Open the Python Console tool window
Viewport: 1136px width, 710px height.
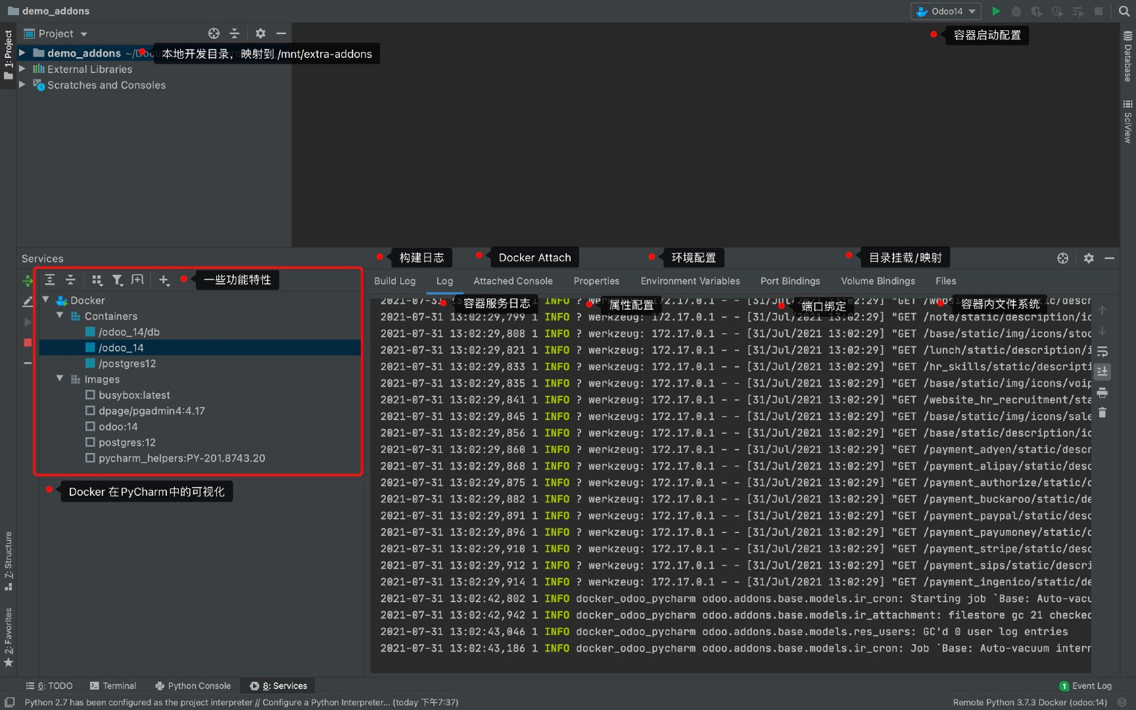[x=193, y=686]
